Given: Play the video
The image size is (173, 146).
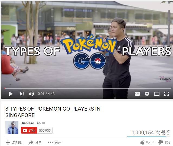Looking at the screenshot, I should pyautogui.click(x=11, y=94).
